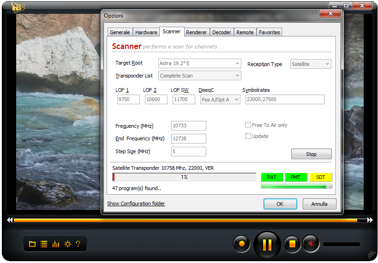
Task: Click the record button in player
Action: coord(241,244)
